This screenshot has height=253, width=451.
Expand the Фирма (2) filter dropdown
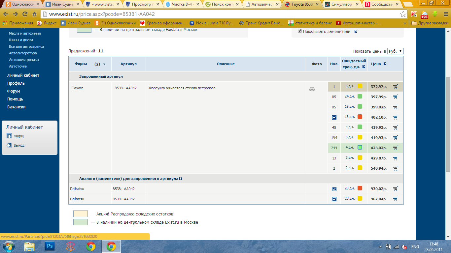[104, 64]
